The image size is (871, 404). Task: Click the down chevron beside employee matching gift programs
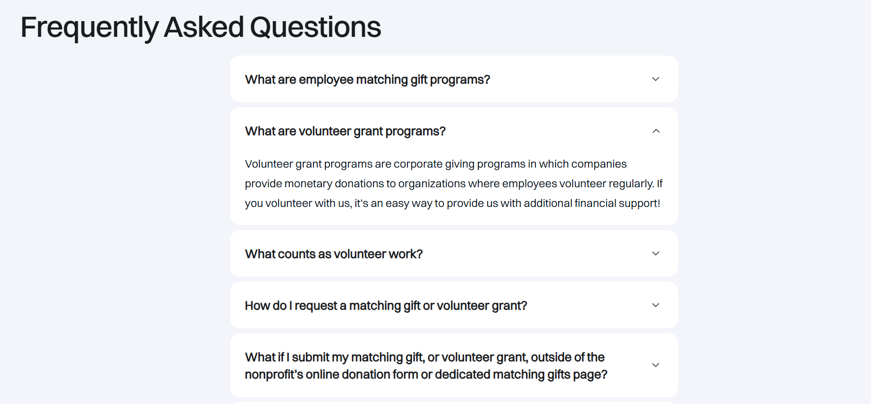[x=655, y=79]
